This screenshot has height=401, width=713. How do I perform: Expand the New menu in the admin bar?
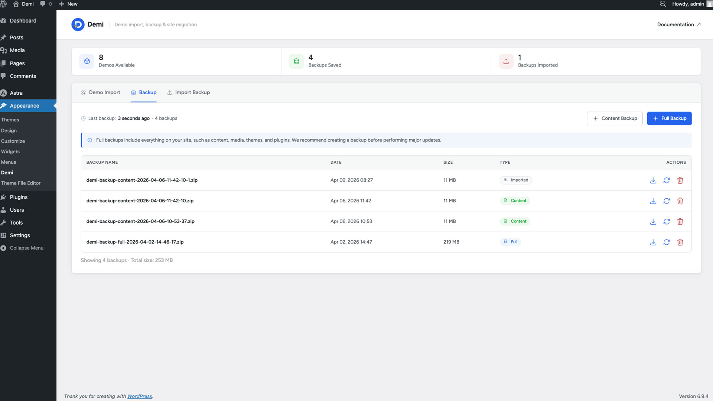pyautogui.click(x=68, y=4)
